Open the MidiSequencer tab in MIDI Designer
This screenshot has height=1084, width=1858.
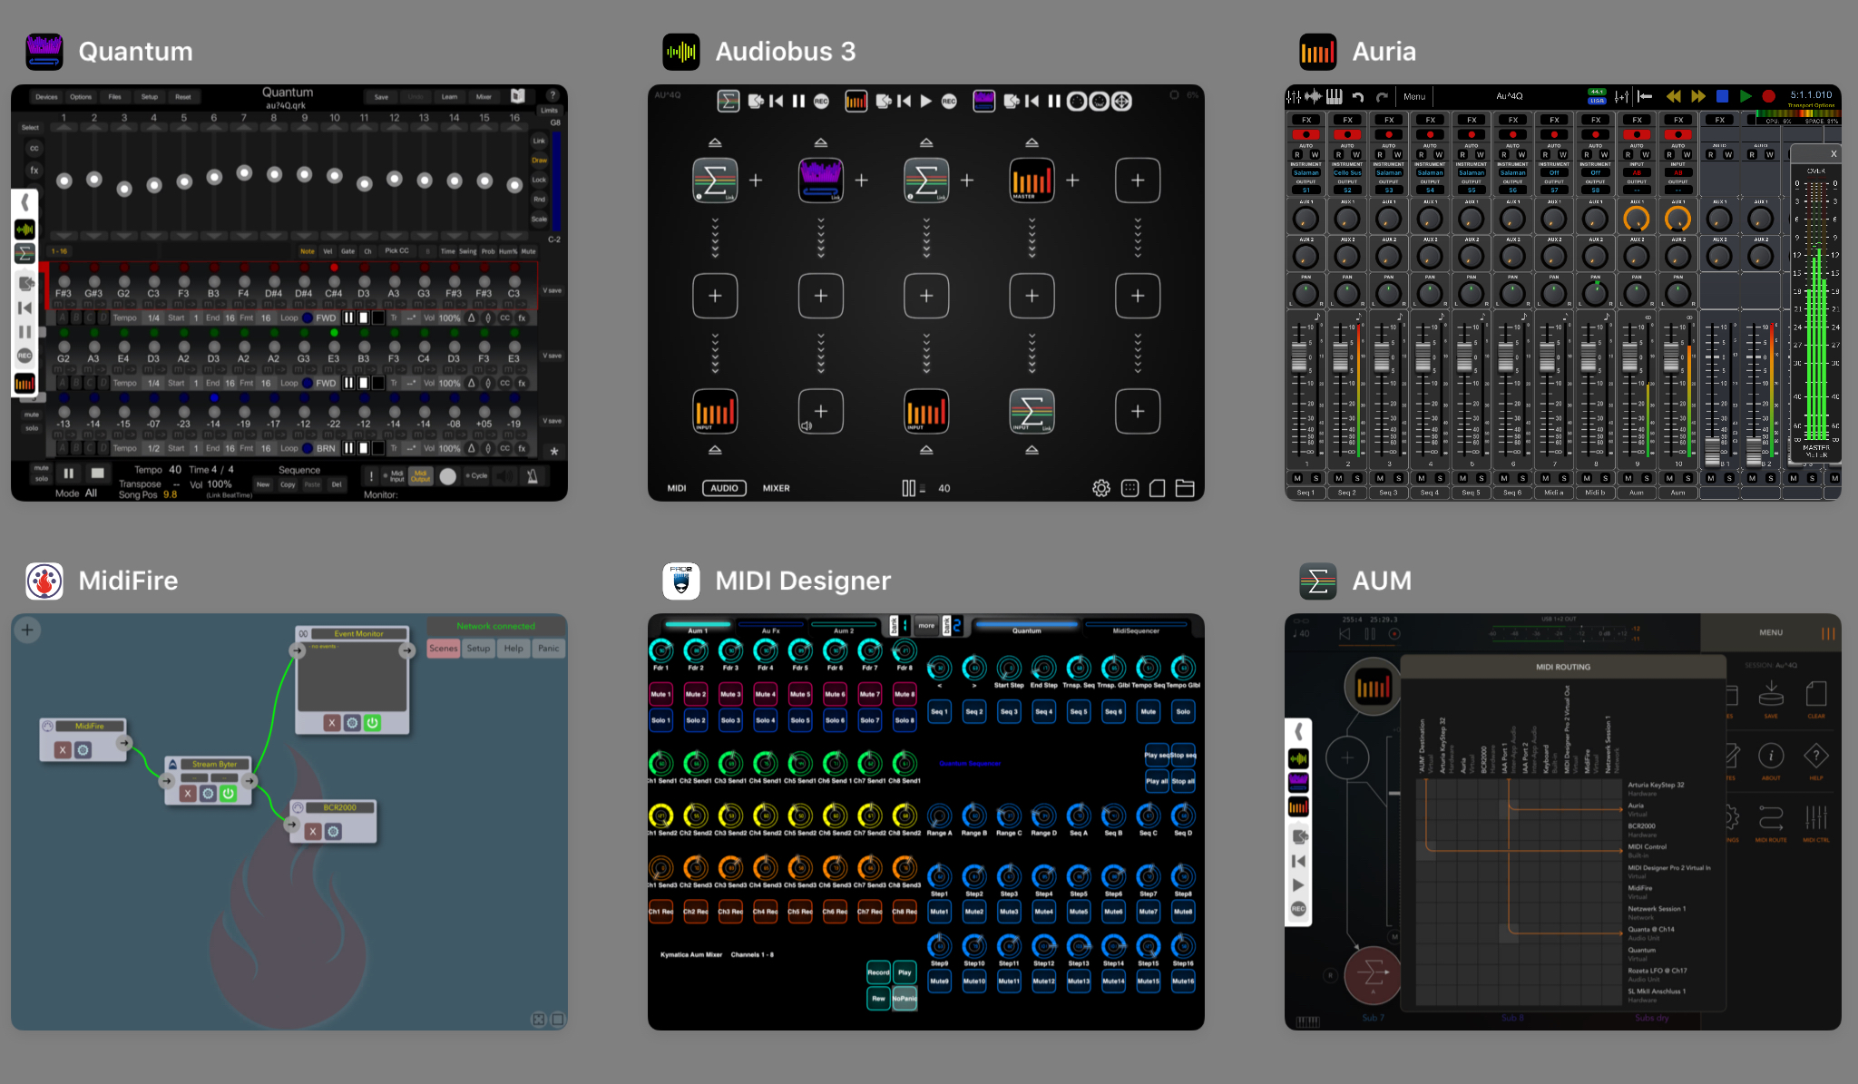tap(1136, 630)
